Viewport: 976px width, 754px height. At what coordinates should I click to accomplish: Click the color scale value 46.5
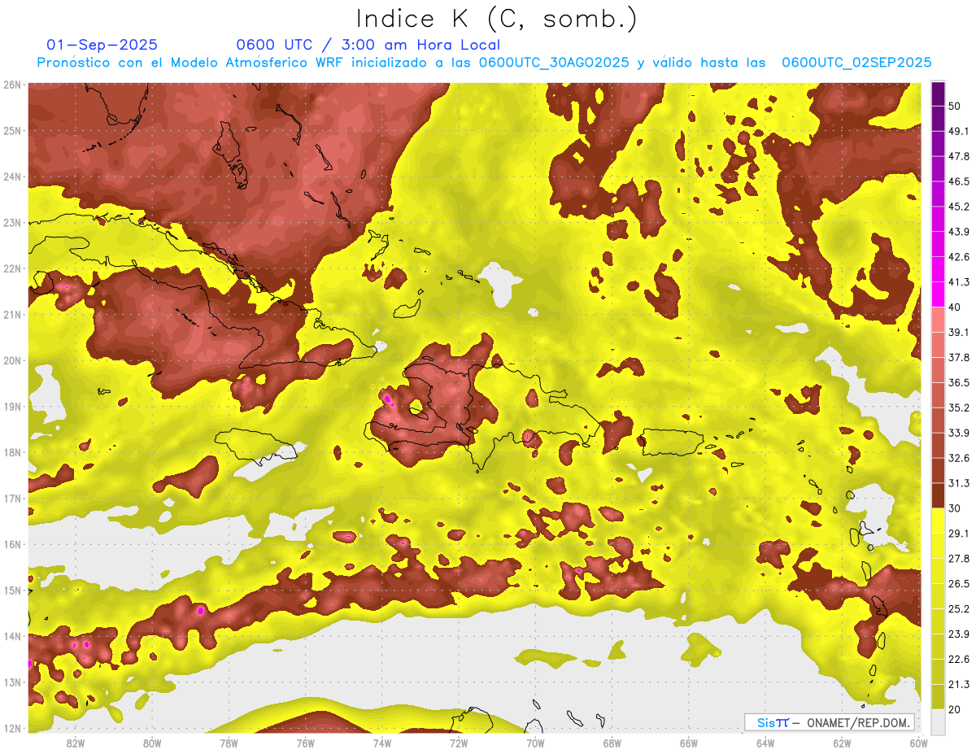click(x=959, y=181)
